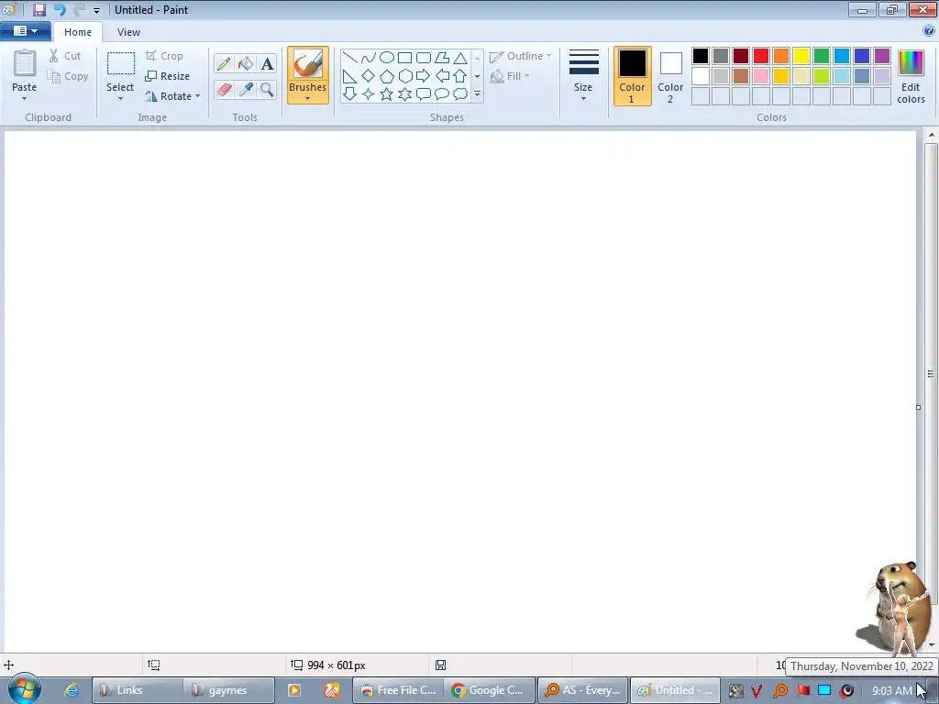Open Edit colors dialog

point(911,76)
